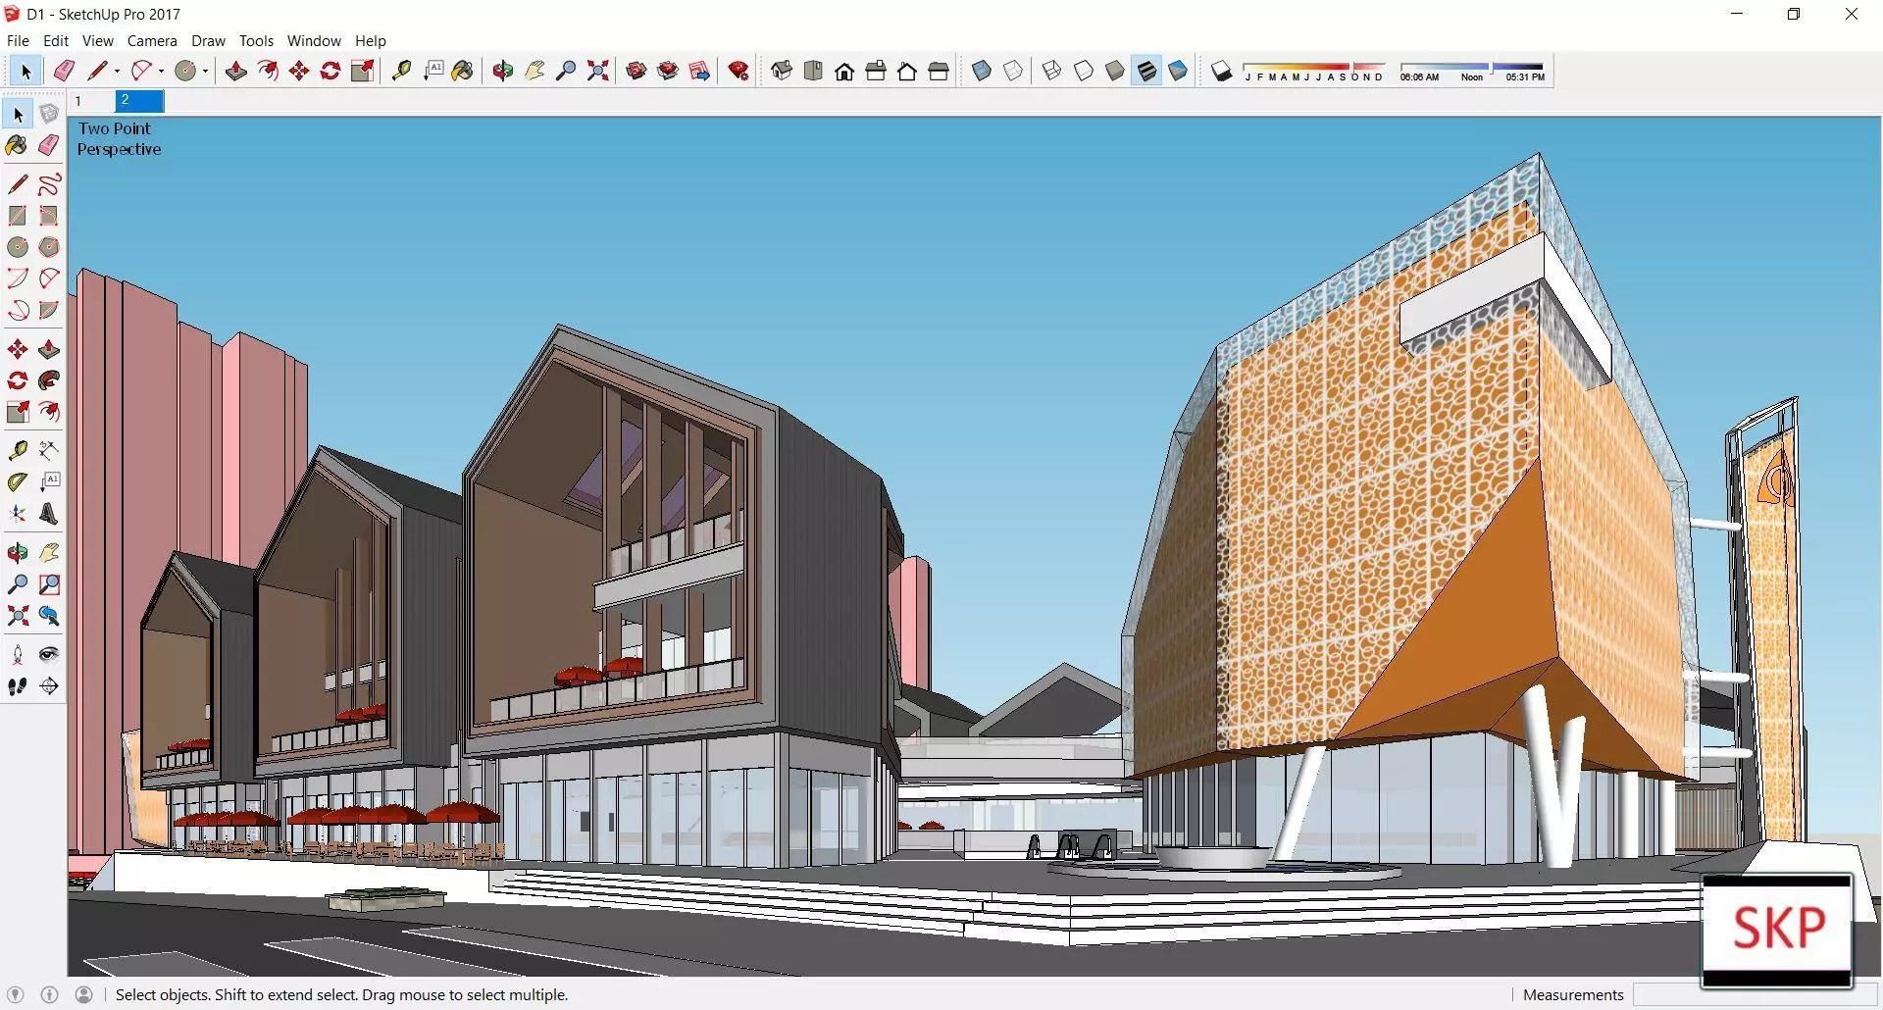Click the 'Select objects' status hint text
This screenshot has width=1883, height=1010.
click(341, 994)
